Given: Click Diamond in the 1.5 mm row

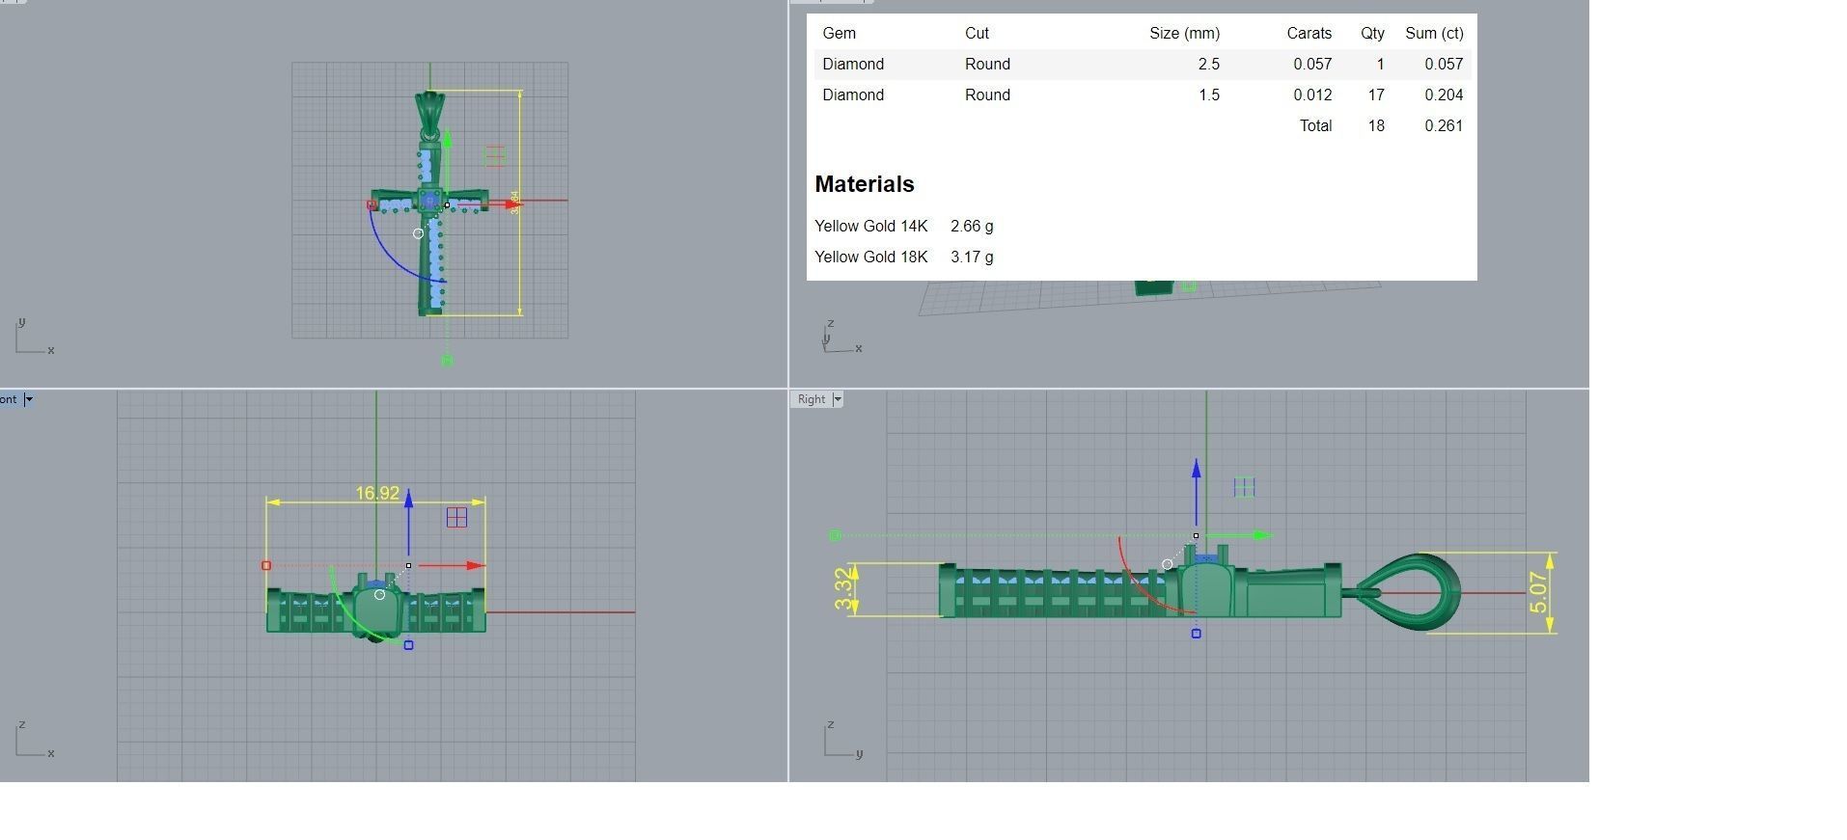Looking at the screenshot, I should [x=853, y=95].
